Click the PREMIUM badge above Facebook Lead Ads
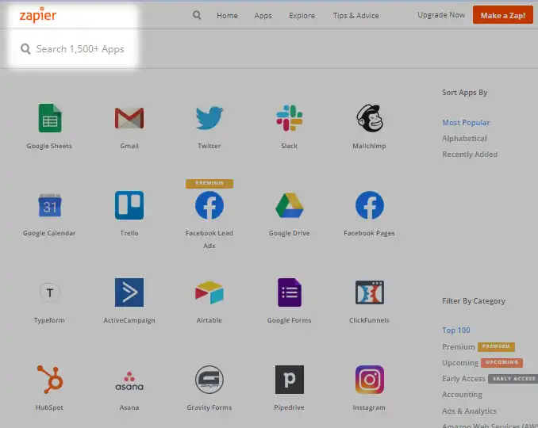 (209, 183)
